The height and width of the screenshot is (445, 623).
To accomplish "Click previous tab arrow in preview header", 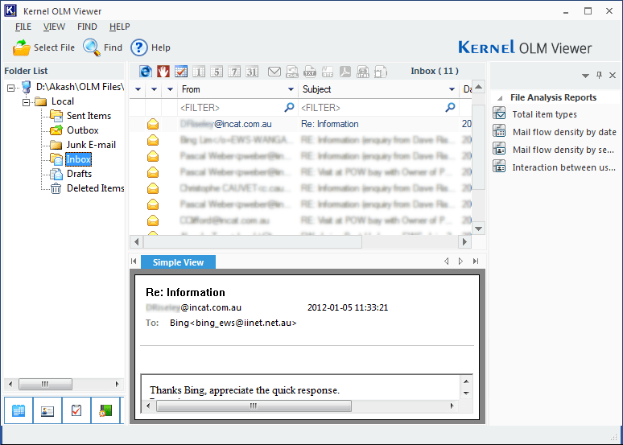I will pyautogui.click(x=446, y=261).
